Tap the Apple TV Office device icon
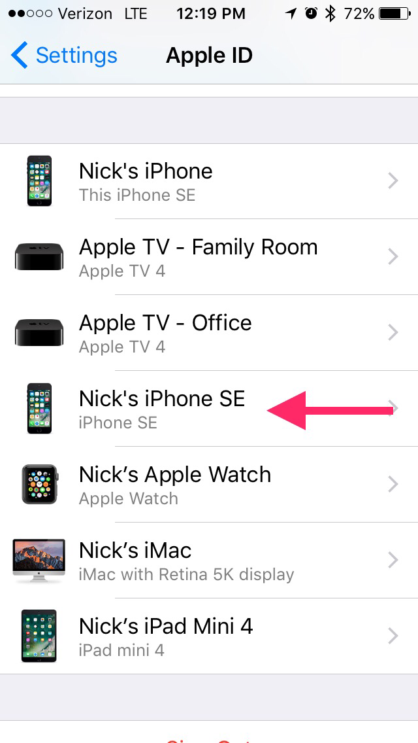This screenshot has height=743, width=418. pos(39,333)
